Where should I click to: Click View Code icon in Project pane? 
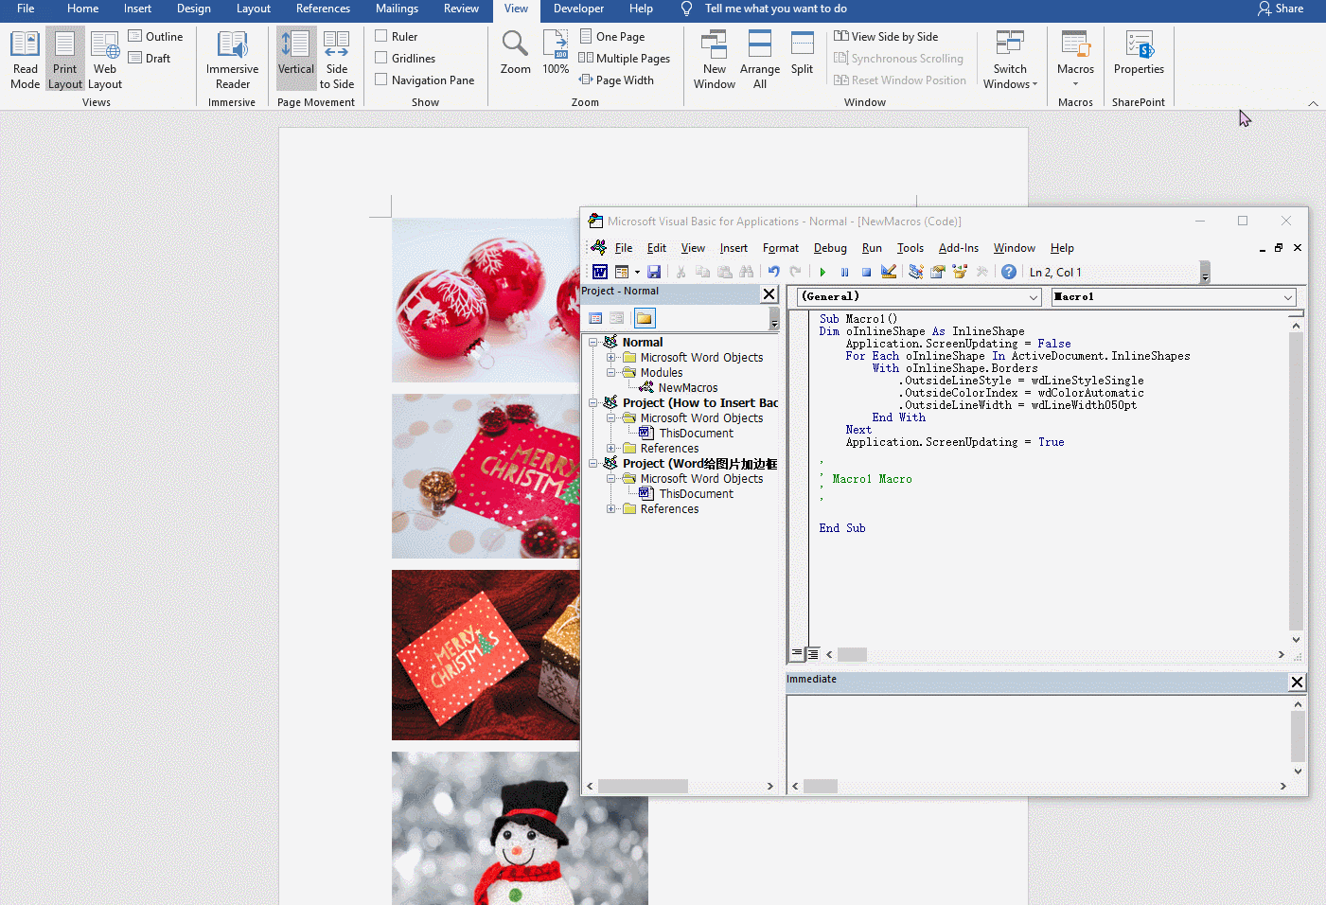(595, 318)
